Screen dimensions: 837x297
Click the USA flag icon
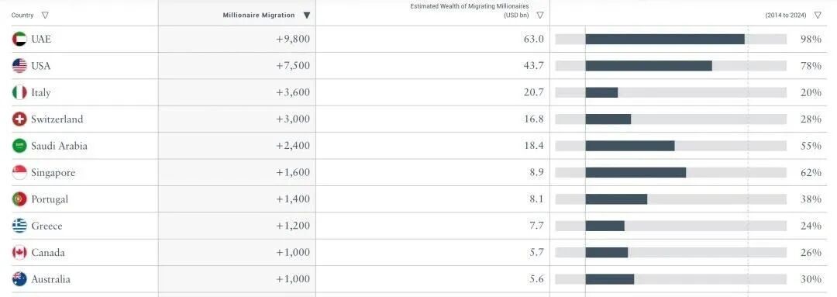pos(19,66)
